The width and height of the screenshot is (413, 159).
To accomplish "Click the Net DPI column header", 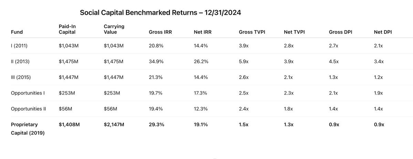I will 383,32.
